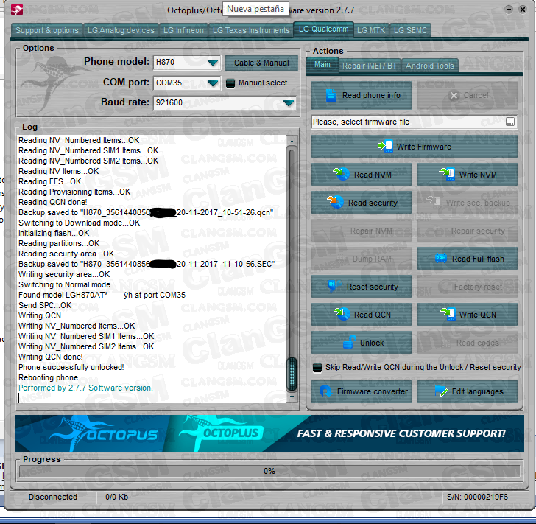Click the Cancel X icon
The width and height of the screenshot is (536, 524).
pos(454,96)
